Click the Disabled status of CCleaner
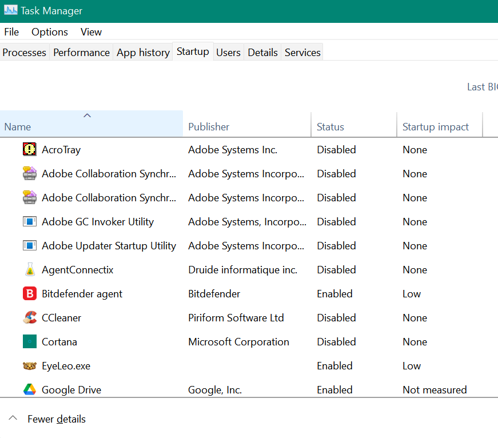 pos(336,317)
